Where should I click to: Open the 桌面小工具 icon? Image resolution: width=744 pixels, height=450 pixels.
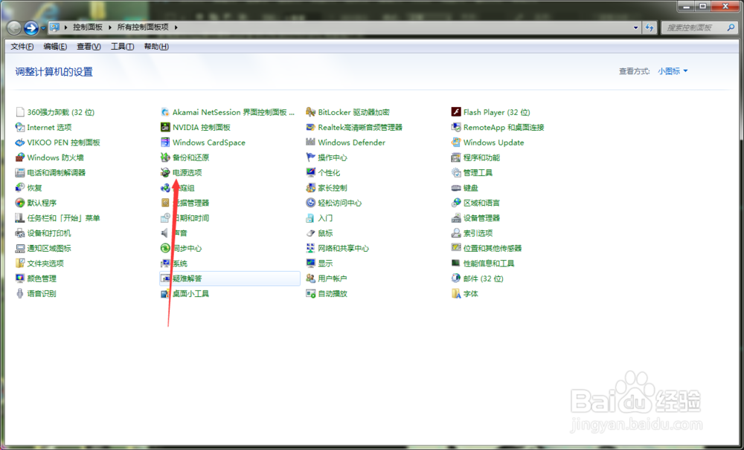(165, 293)
